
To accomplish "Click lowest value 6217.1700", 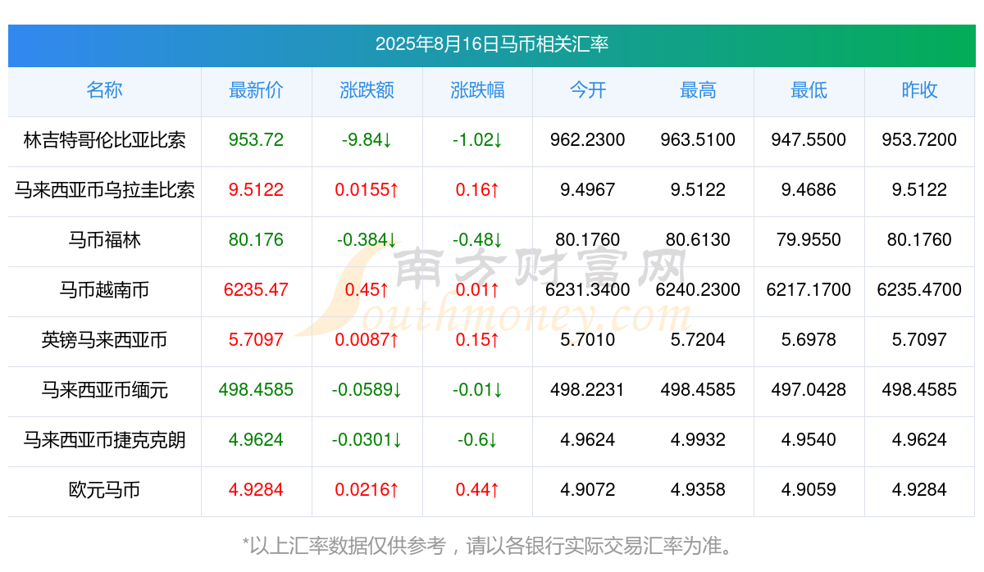I will click(809, 290).
